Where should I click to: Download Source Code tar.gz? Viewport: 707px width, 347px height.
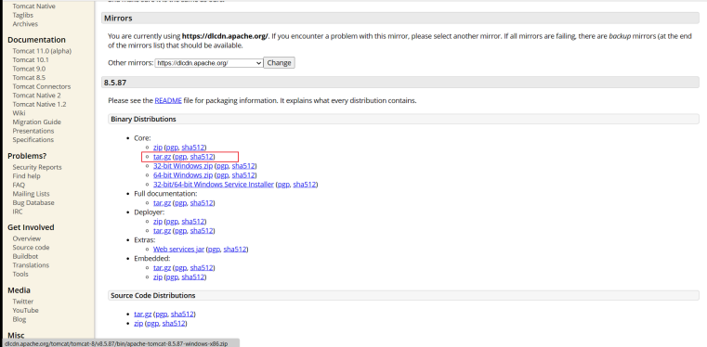click(x=143, y=315)
